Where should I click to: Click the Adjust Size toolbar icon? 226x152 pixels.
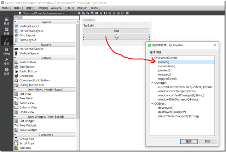click(127, 13)
